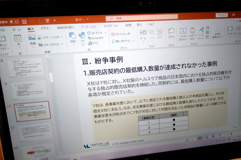This screenshot has height=160, width=241.
Task: Click the コメント (Comment) icon
Action: point(171,31)
